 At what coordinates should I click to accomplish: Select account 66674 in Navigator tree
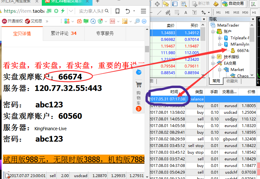coord(240,50)
